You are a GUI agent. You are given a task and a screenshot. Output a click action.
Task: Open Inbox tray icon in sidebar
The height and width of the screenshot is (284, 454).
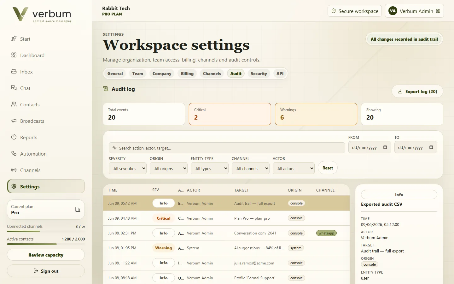[14, 72]
